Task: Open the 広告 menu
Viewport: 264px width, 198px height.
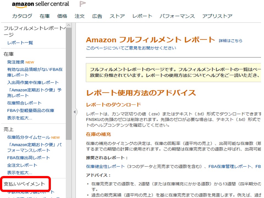Action: click(x=97, y=16)
